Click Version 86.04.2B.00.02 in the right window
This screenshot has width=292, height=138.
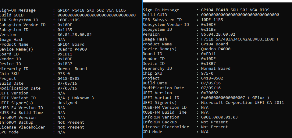pos(218,34)
